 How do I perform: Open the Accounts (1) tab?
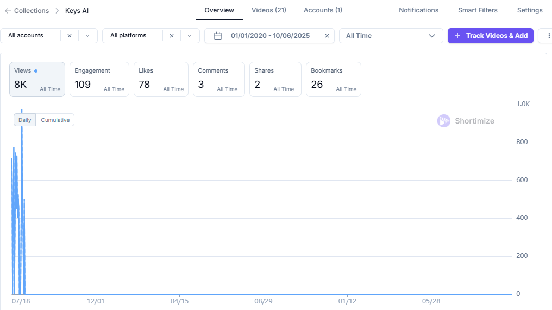tap(323, 10)
